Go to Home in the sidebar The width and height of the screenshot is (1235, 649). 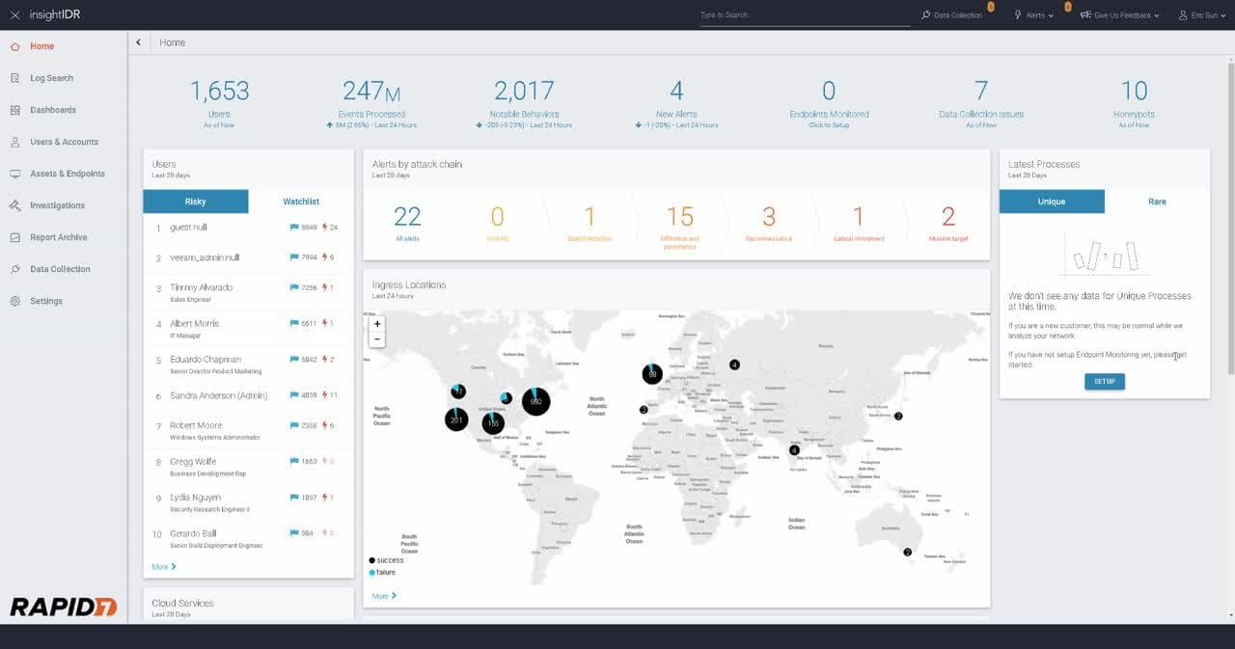[x=41, y=46]
